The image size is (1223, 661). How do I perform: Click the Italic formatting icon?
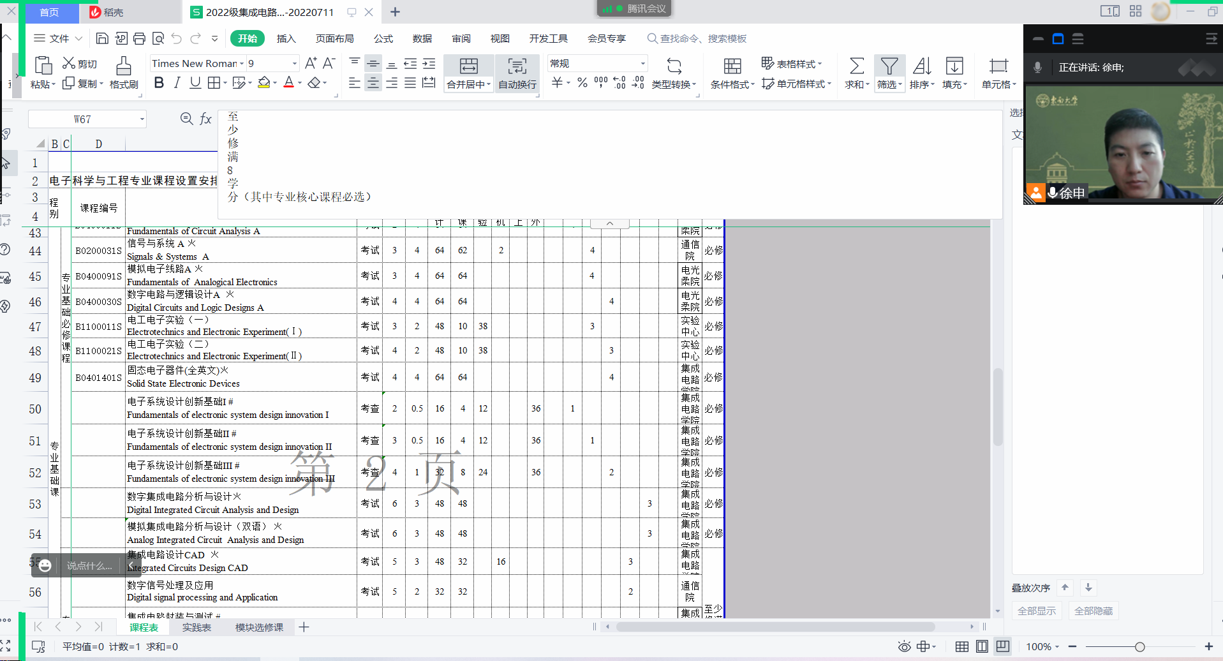177,83
